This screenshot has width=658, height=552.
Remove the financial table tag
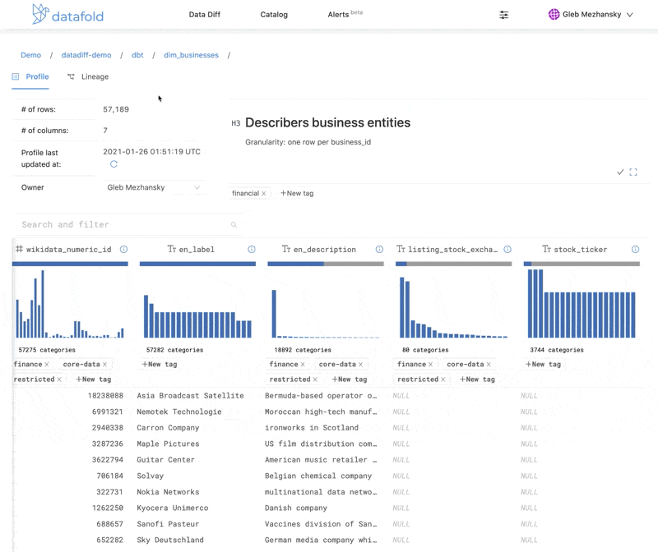click(x=263, y=193)
